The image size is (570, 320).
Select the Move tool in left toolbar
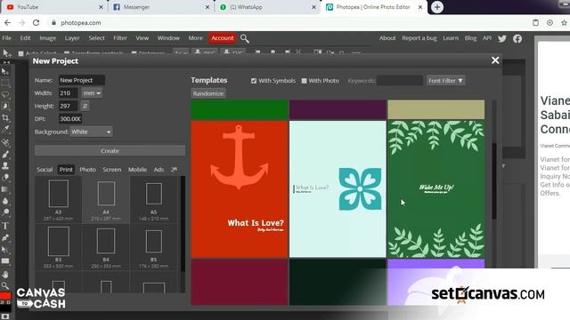coord(5,71)
